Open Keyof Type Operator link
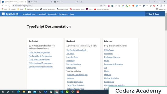The height and width of the screenshot is (94, 167). 75,82
